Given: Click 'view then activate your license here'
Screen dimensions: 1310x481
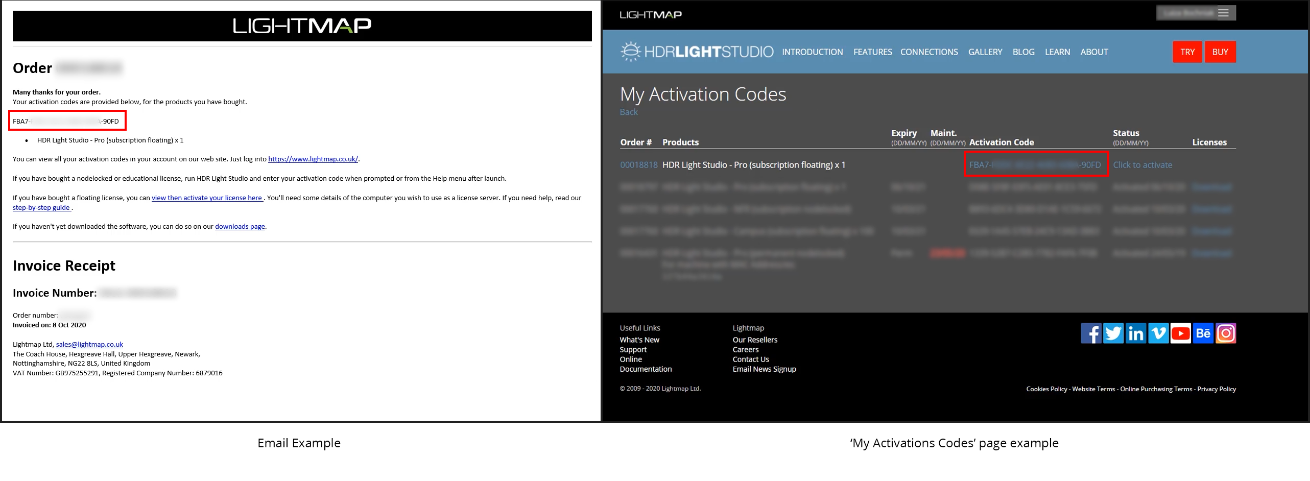Looking at the screenshot, I should pos(207,198).
